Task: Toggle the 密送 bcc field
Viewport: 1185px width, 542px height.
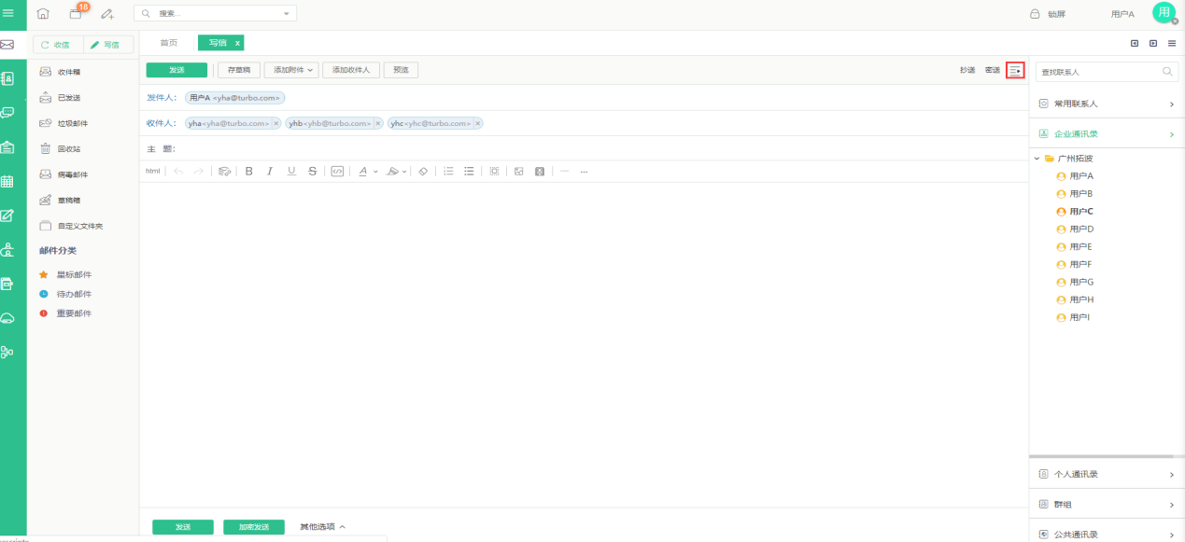Action: (992, 70)
